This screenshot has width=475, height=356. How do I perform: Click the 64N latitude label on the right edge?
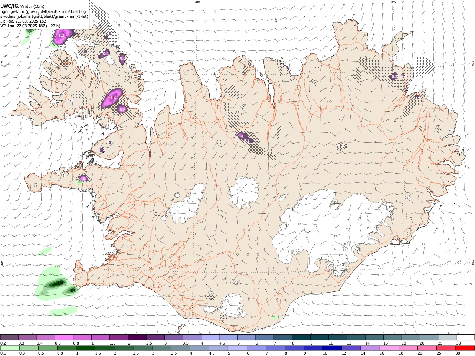(473, 262)
